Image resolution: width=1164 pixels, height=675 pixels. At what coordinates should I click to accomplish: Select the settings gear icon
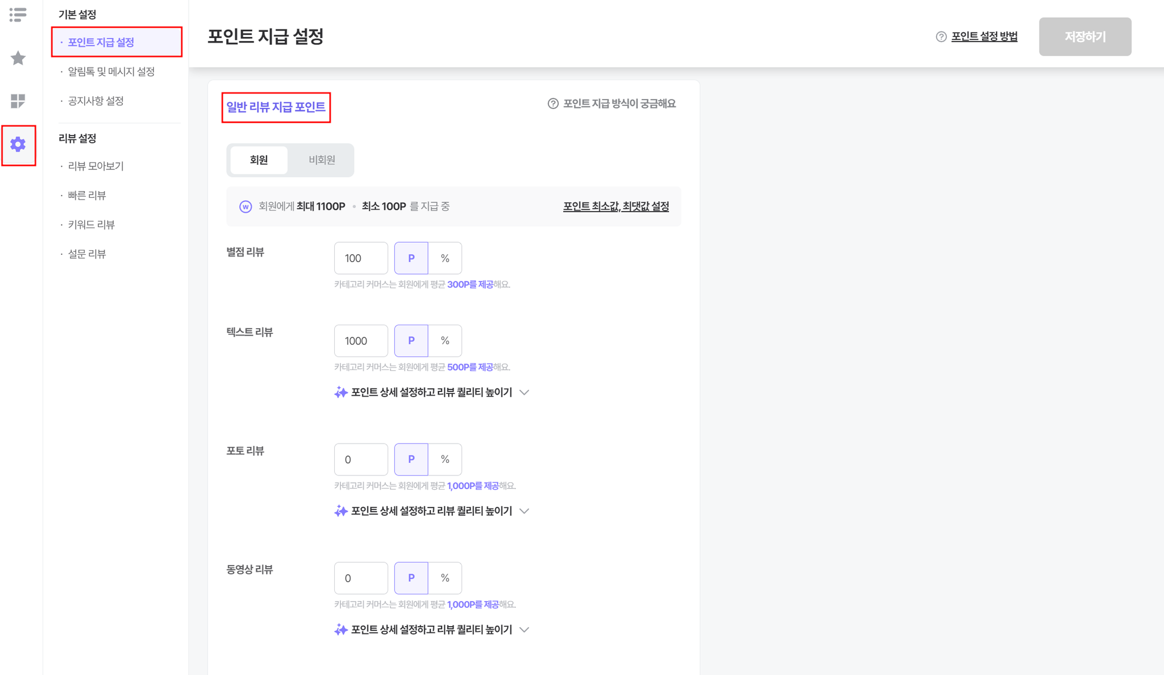(x=18, y=144)
